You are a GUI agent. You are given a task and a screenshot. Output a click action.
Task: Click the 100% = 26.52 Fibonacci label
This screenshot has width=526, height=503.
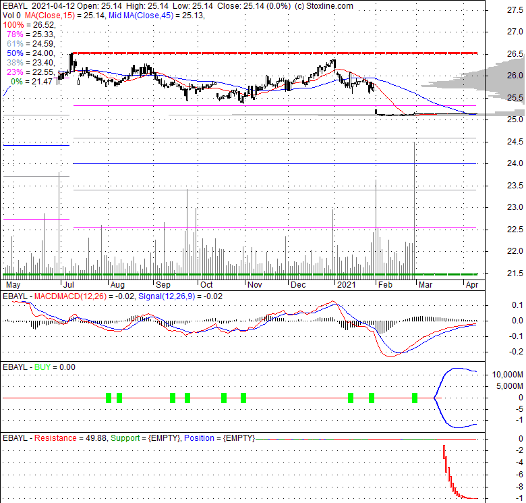pos(29,25)
